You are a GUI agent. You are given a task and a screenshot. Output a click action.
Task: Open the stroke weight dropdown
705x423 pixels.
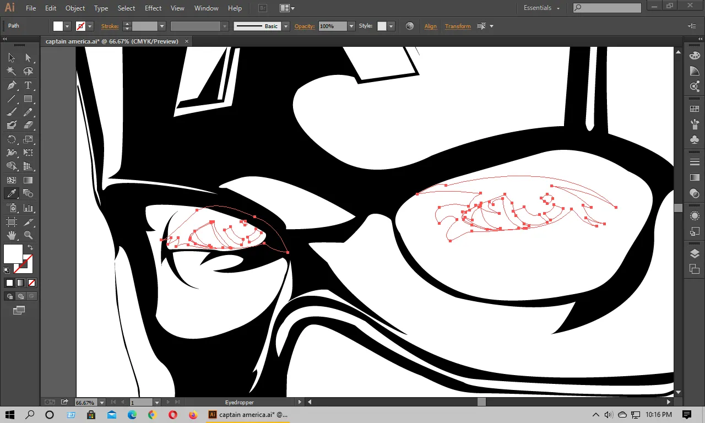(x=162, y=26)
